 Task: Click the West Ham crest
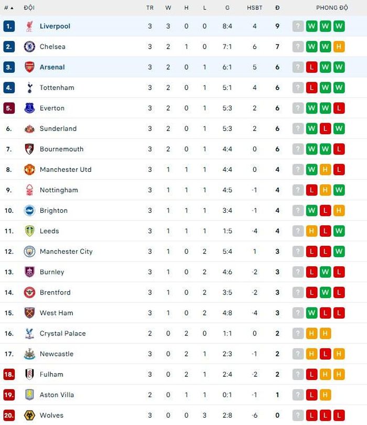click(x=29, y=313)
